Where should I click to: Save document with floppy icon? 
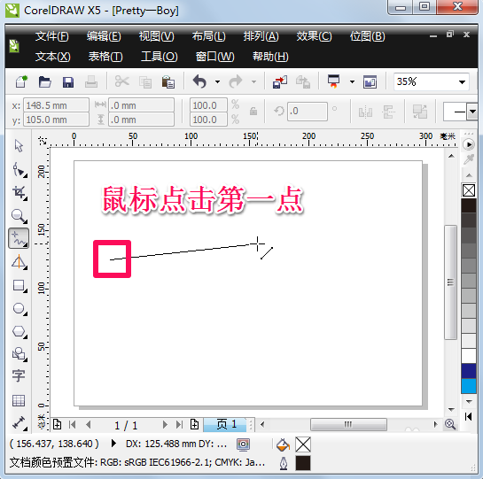coord(68,82)
